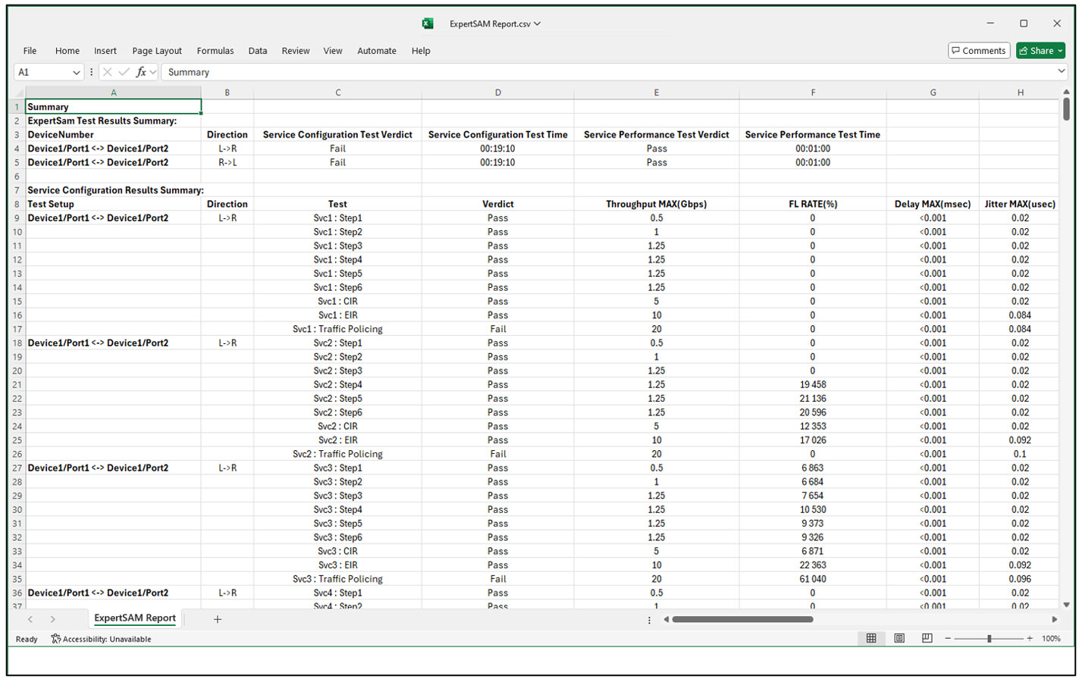Screen dimensions: 1082x682
Task: Open the Data tab
Action: [x=258, y=51]
